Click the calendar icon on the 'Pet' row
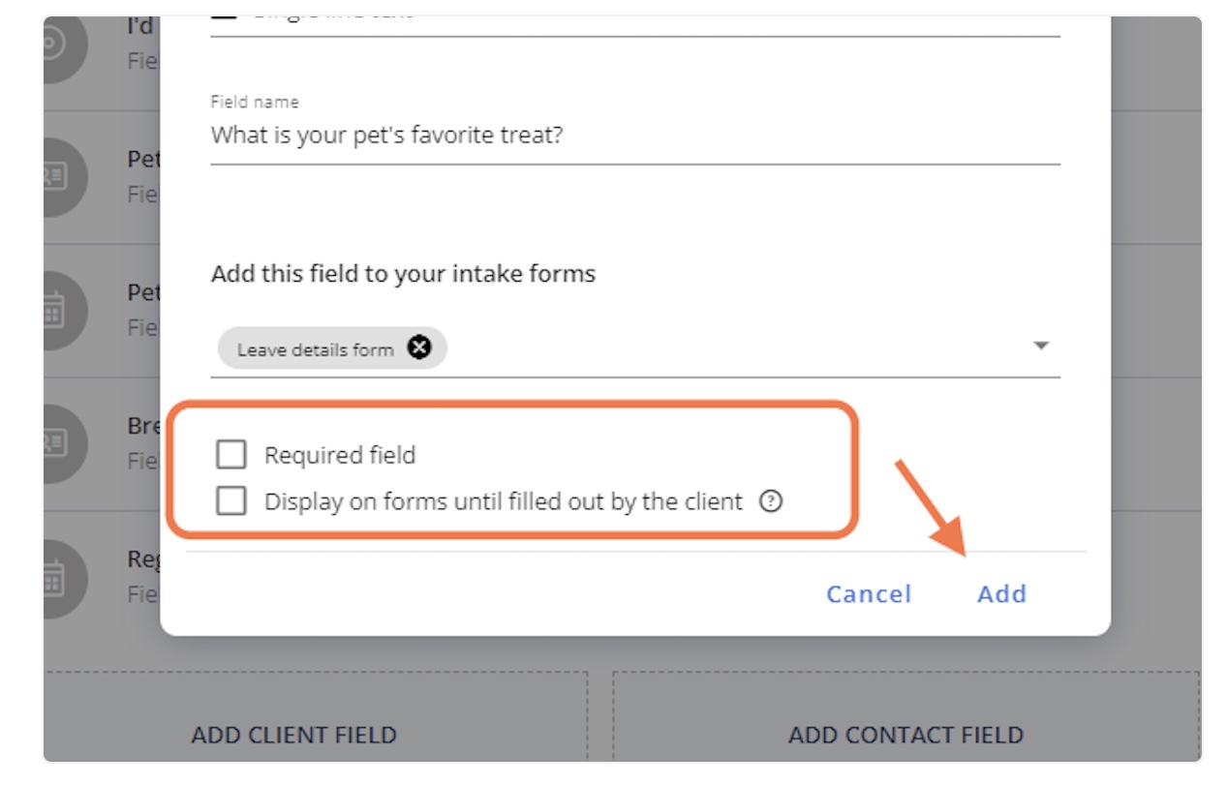 pyautogui.click(x=54, y=311)
